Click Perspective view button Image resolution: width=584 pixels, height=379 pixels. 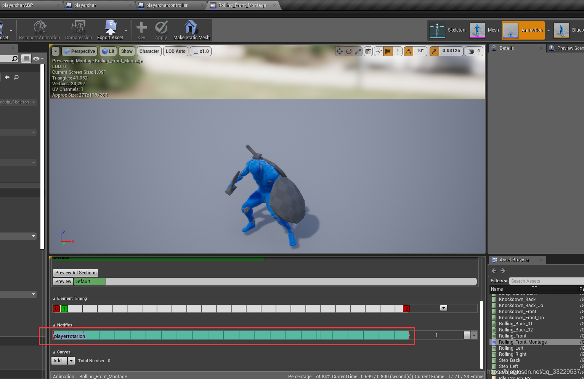click(x=79, y=51)
